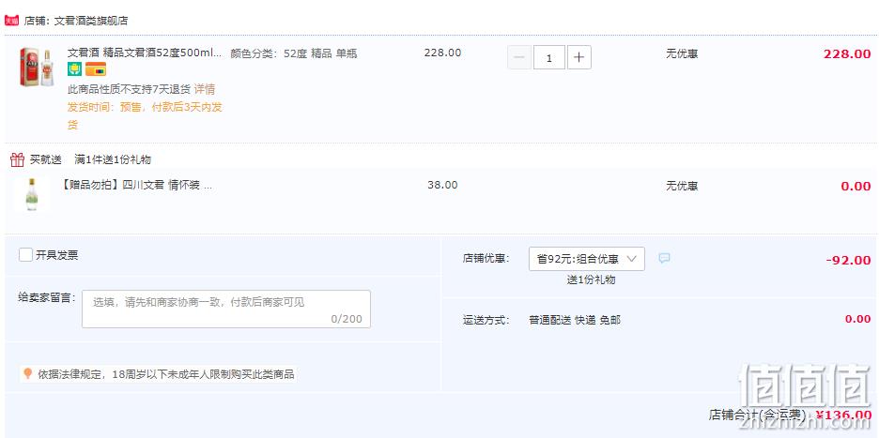Click the orange location pin notice icon
This screenshot has width=879, height=438.
coord(27,373)
